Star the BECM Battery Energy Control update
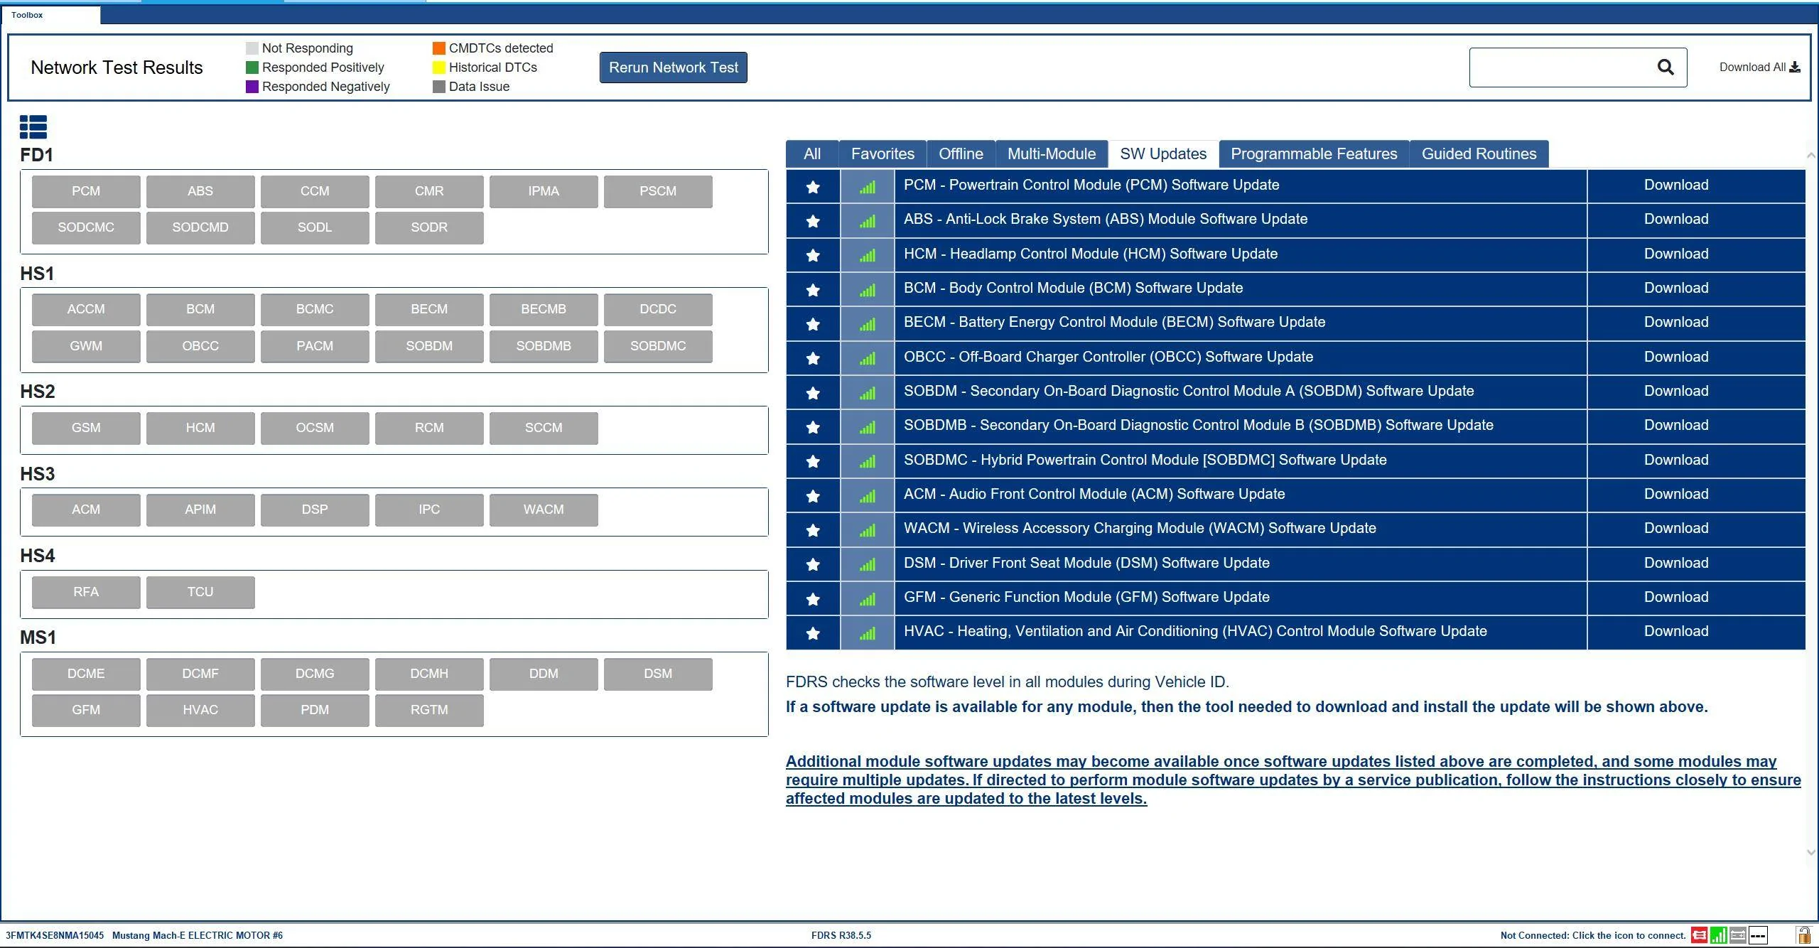This screenshot has width=1819, height=948. coord(813,324)
